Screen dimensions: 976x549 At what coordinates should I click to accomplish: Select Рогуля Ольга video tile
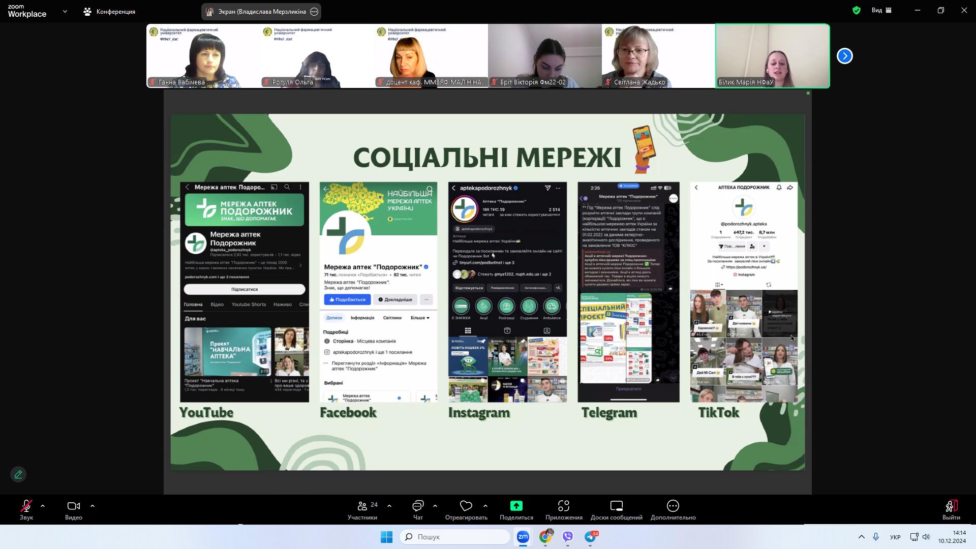[x=317, y=56]
